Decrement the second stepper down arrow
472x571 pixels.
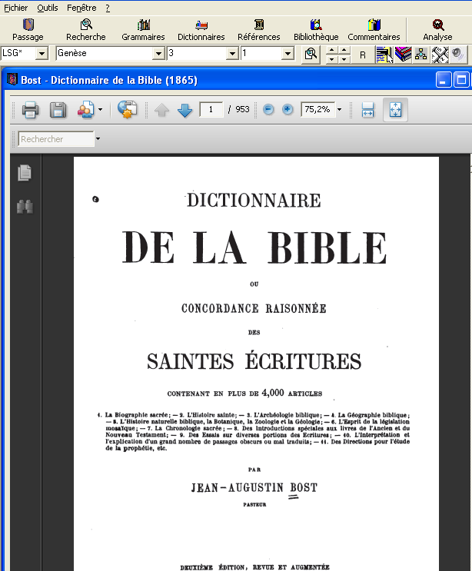coord(344,59)
